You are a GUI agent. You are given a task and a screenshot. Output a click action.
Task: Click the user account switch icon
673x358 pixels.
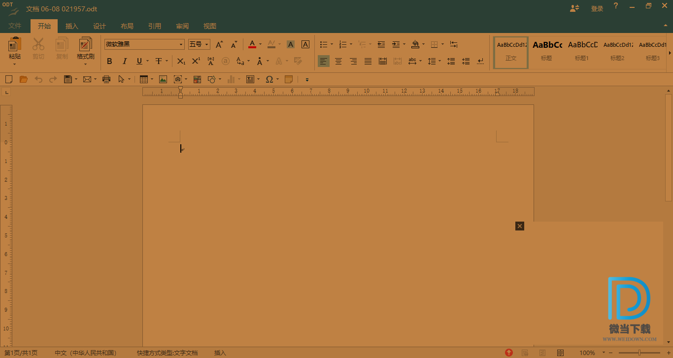(574, 8)
